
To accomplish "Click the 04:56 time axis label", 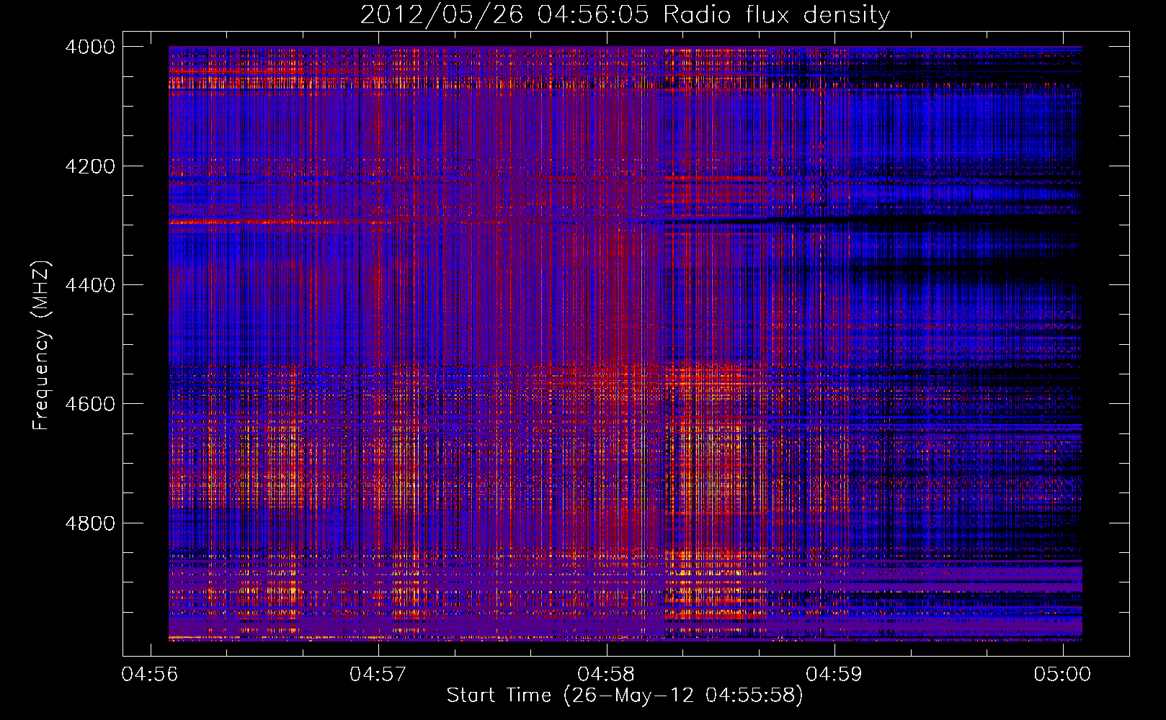I will point(149,675).
